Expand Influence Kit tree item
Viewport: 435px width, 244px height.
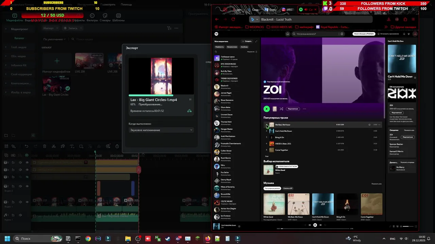tap(6, 65)
